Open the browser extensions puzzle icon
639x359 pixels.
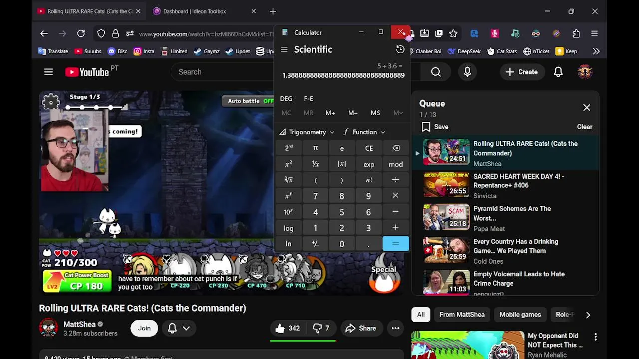(x=576, y=33)
